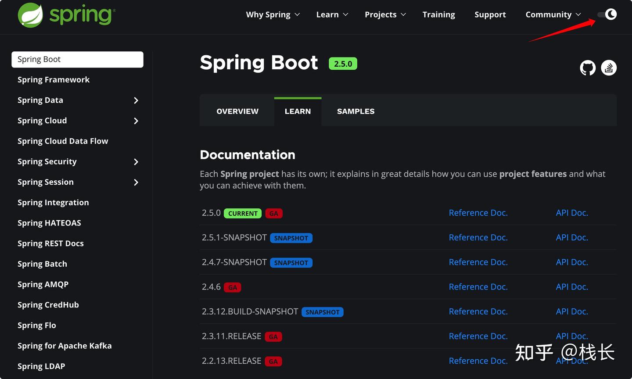Switch to the OVERVIEW tab
632x379 pixels.
237,111
